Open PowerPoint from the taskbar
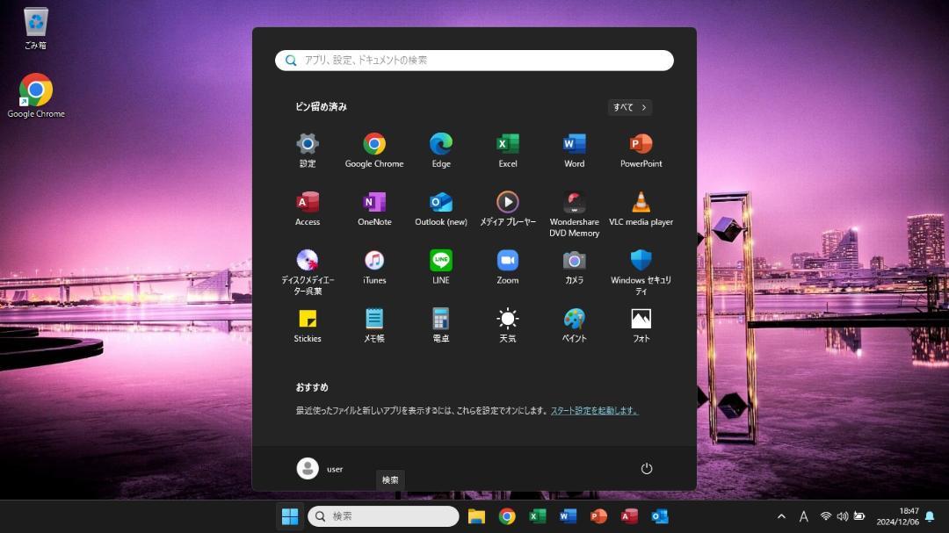The width and height of the screenshot is (949, 533). click(598, 516)
